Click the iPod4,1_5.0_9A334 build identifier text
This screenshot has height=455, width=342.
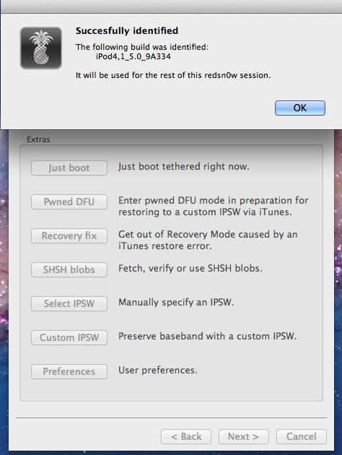point(133,56)
